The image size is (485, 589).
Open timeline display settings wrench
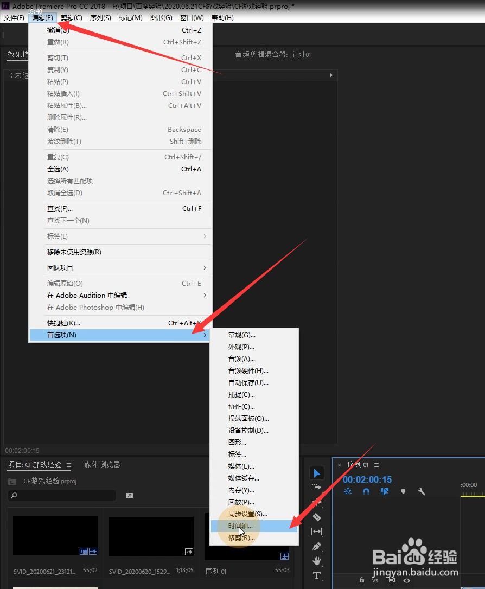coord(422,491)
